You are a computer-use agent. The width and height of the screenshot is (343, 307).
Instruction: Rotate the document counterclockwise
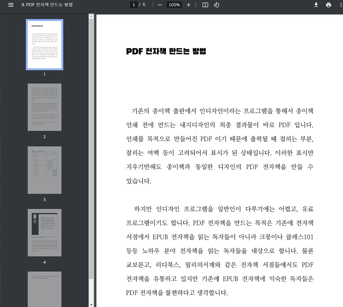217,5
